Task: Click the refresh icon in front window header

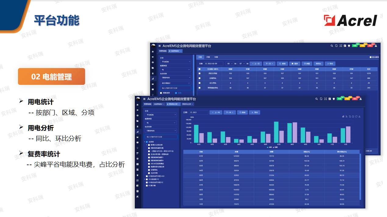Action: (x=321, y=99)
